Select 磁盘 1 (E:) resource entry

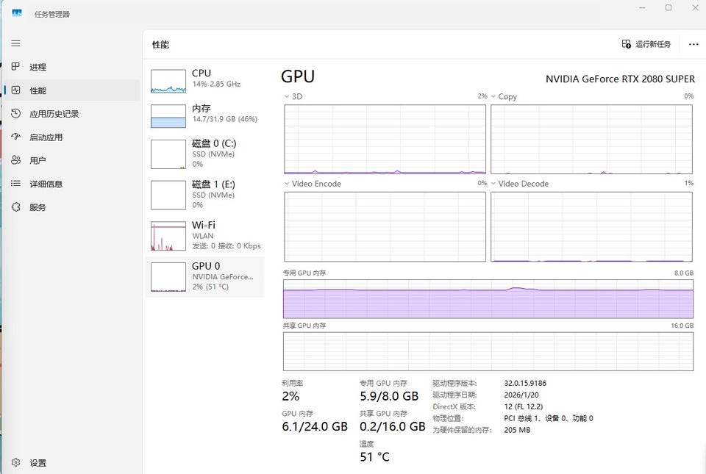coord(205,195)
